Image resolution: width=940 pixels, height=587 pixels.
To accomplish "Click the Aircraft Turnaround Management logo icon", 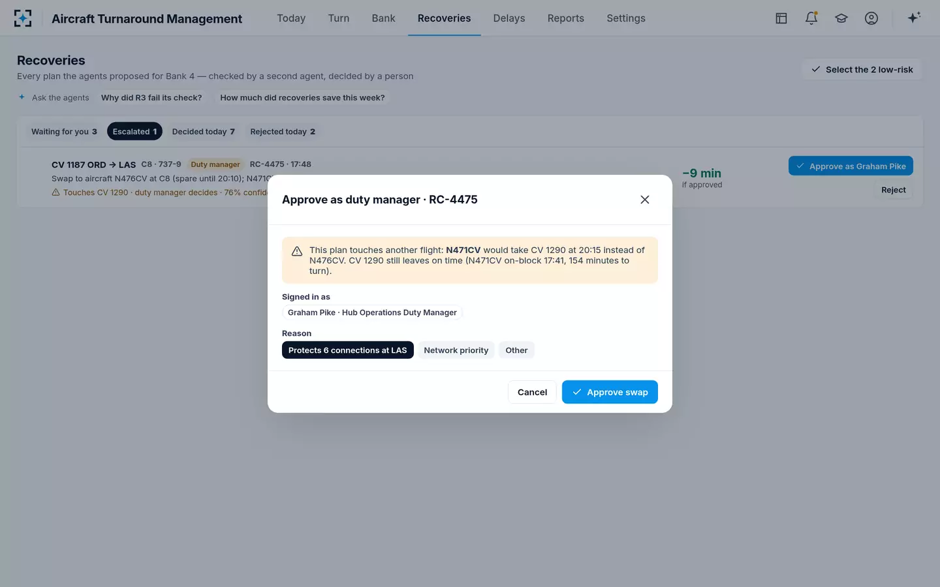I will click(x=23, y=18).
